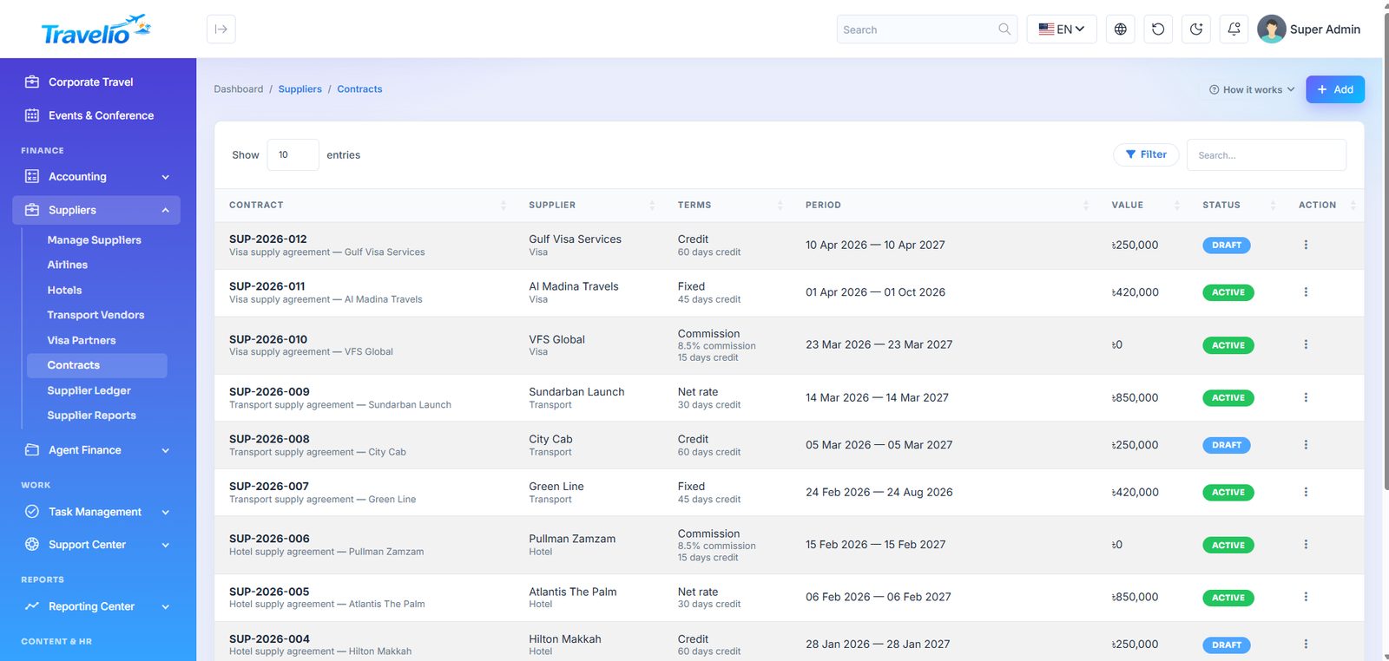Screen dimensions: 1389x661
Task: Collapse the Suppliers menu chevron
Action: pos(166,210)
